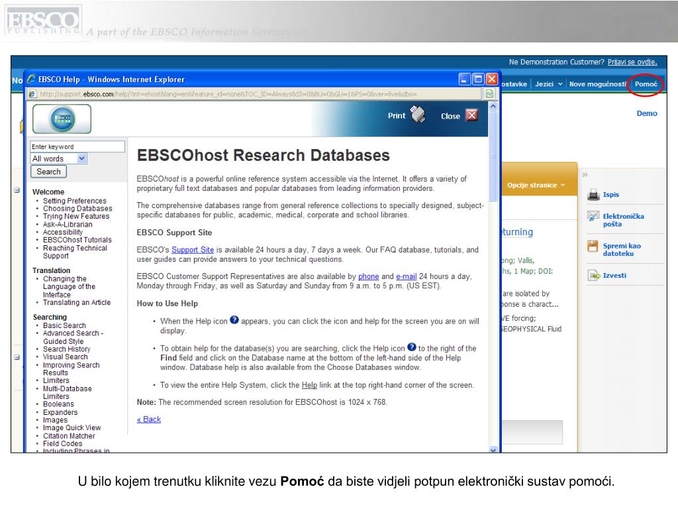Collapse the lower minus expander on left edge
Image resolution: width=678 pixels, height=509 pixels.
click(17, 357)
